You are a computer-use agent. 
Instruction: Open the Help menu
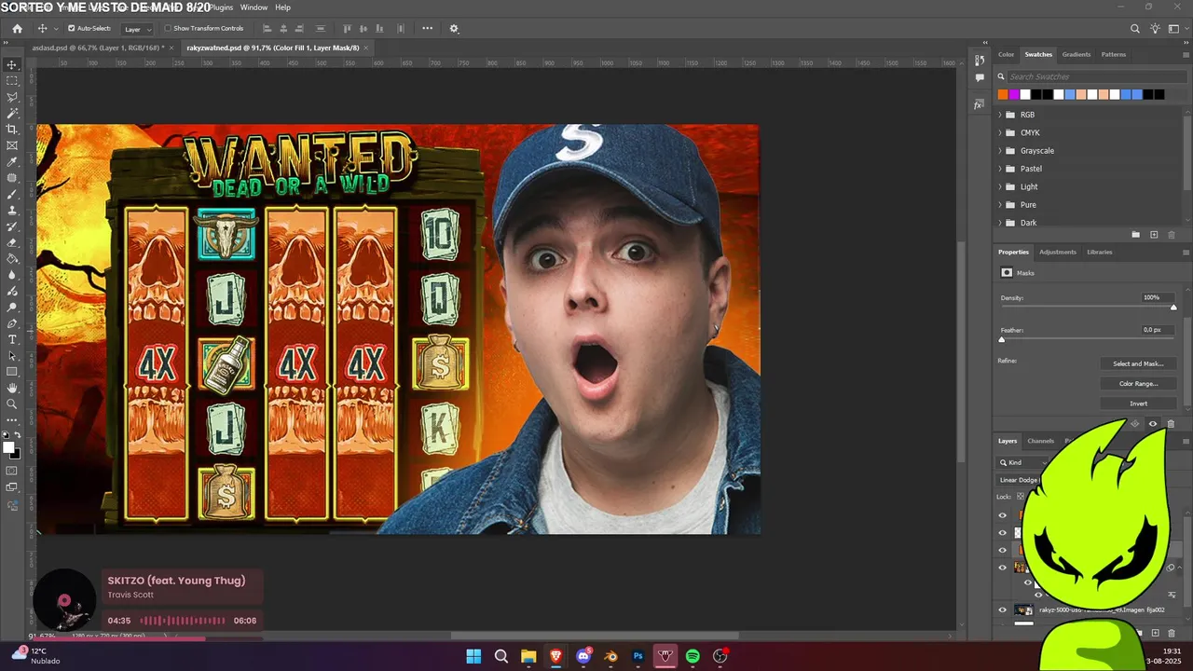click(282, 7)
